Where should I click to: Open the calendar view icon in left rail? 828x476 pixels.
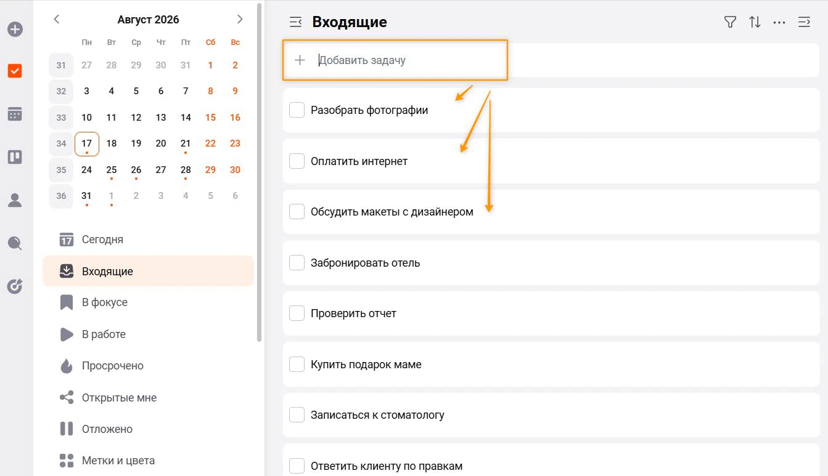pos(15,114)
